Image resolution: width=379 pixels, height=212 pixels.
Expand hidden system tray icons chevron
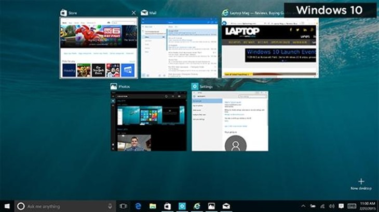pos(303,206)
